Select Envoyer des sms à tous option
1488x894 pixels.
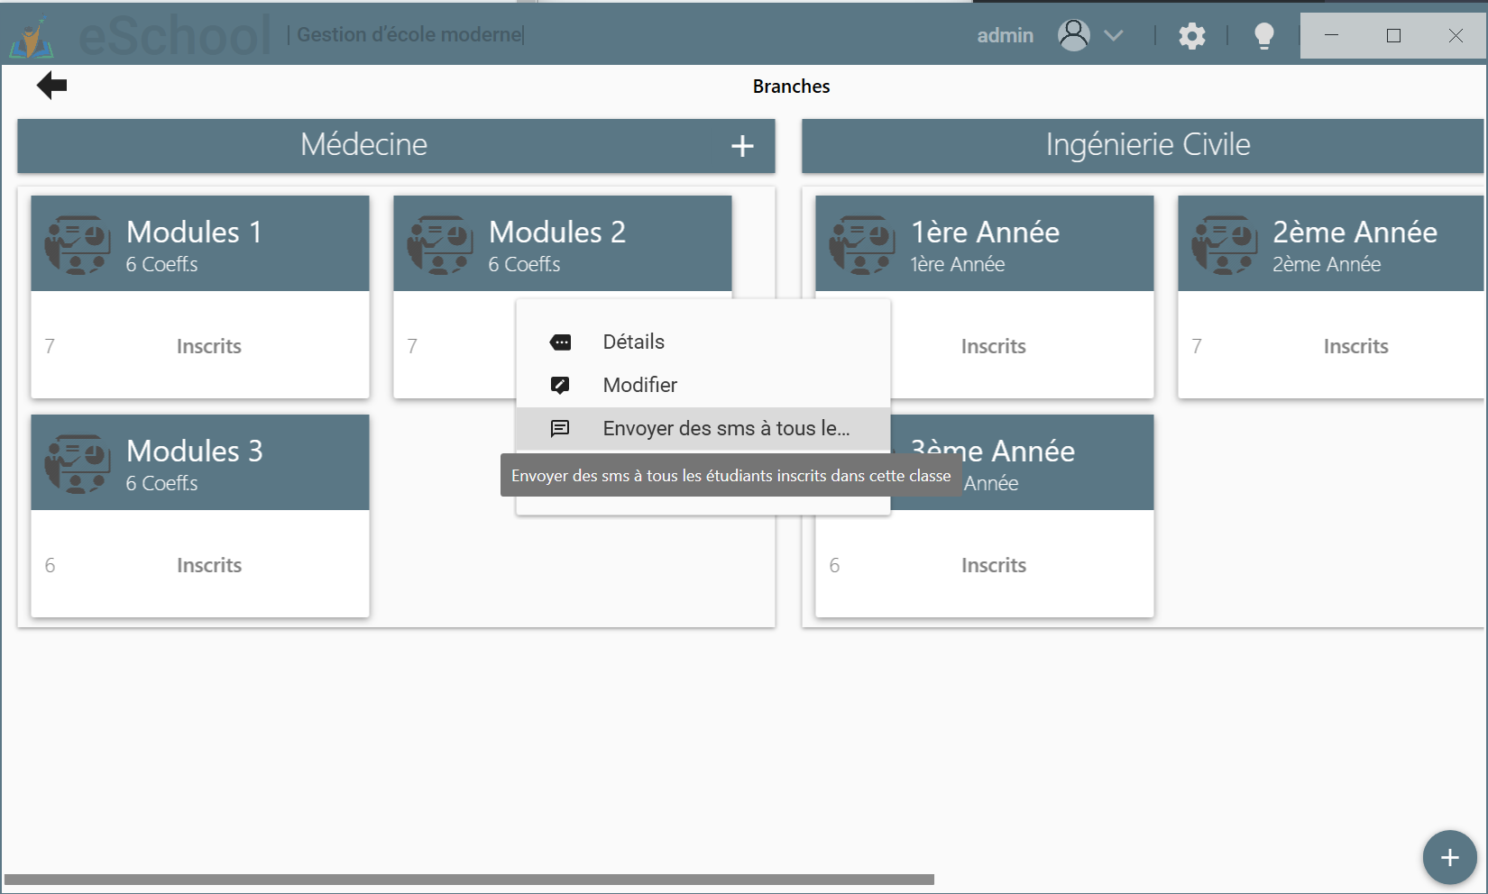click(x=725, y=429)
